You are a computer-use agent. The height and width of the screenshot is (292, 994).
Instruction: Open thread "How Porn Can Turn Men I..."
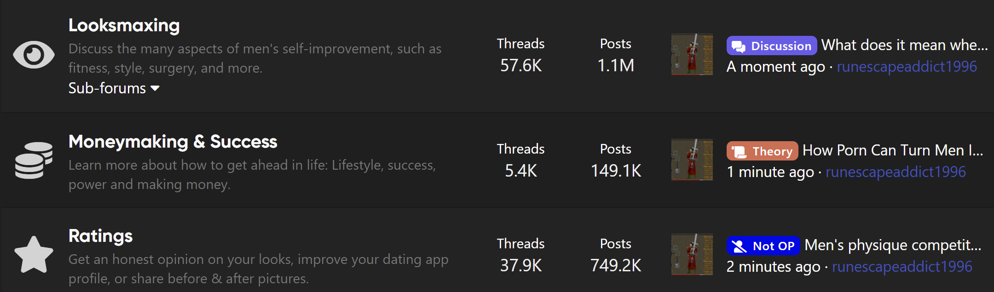(893, 150)
